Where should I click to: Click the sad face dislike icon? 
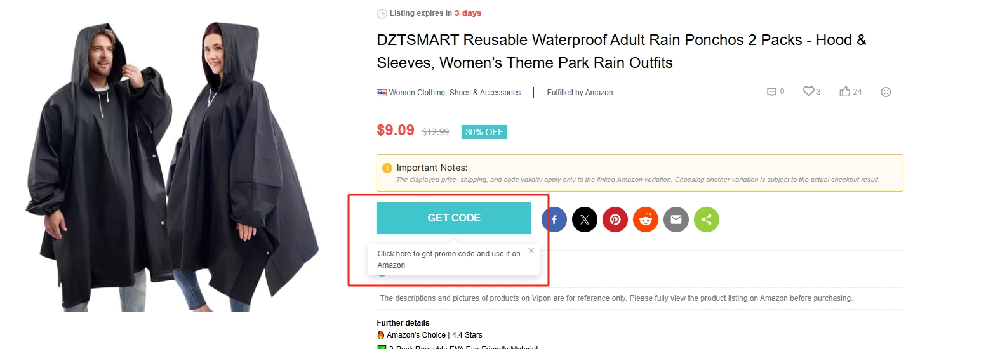tap(886, 92)
